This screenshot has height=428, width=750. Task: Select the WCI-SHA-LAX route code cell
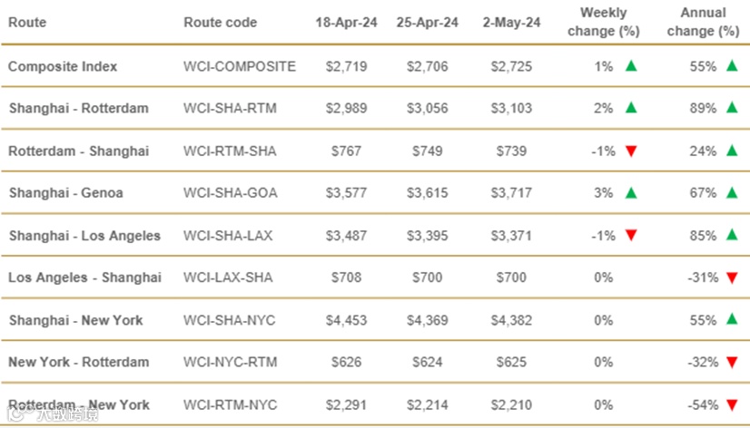(x=228, y=236)
